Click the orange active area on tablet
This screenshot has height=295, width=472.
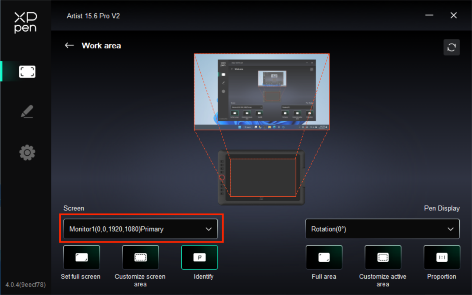tap(263, 178)
